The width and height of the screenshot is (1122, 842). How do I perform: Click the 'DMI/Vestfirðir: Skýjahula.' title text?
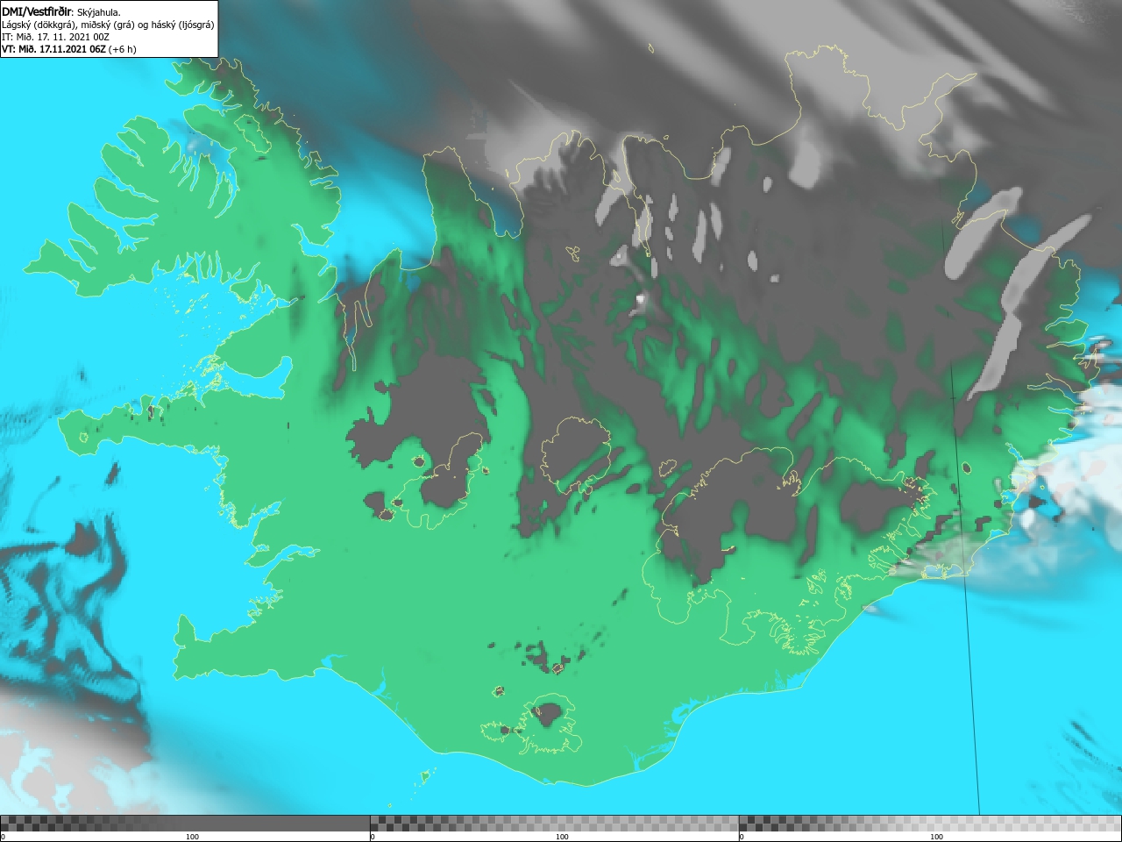[x=61, y=11]
